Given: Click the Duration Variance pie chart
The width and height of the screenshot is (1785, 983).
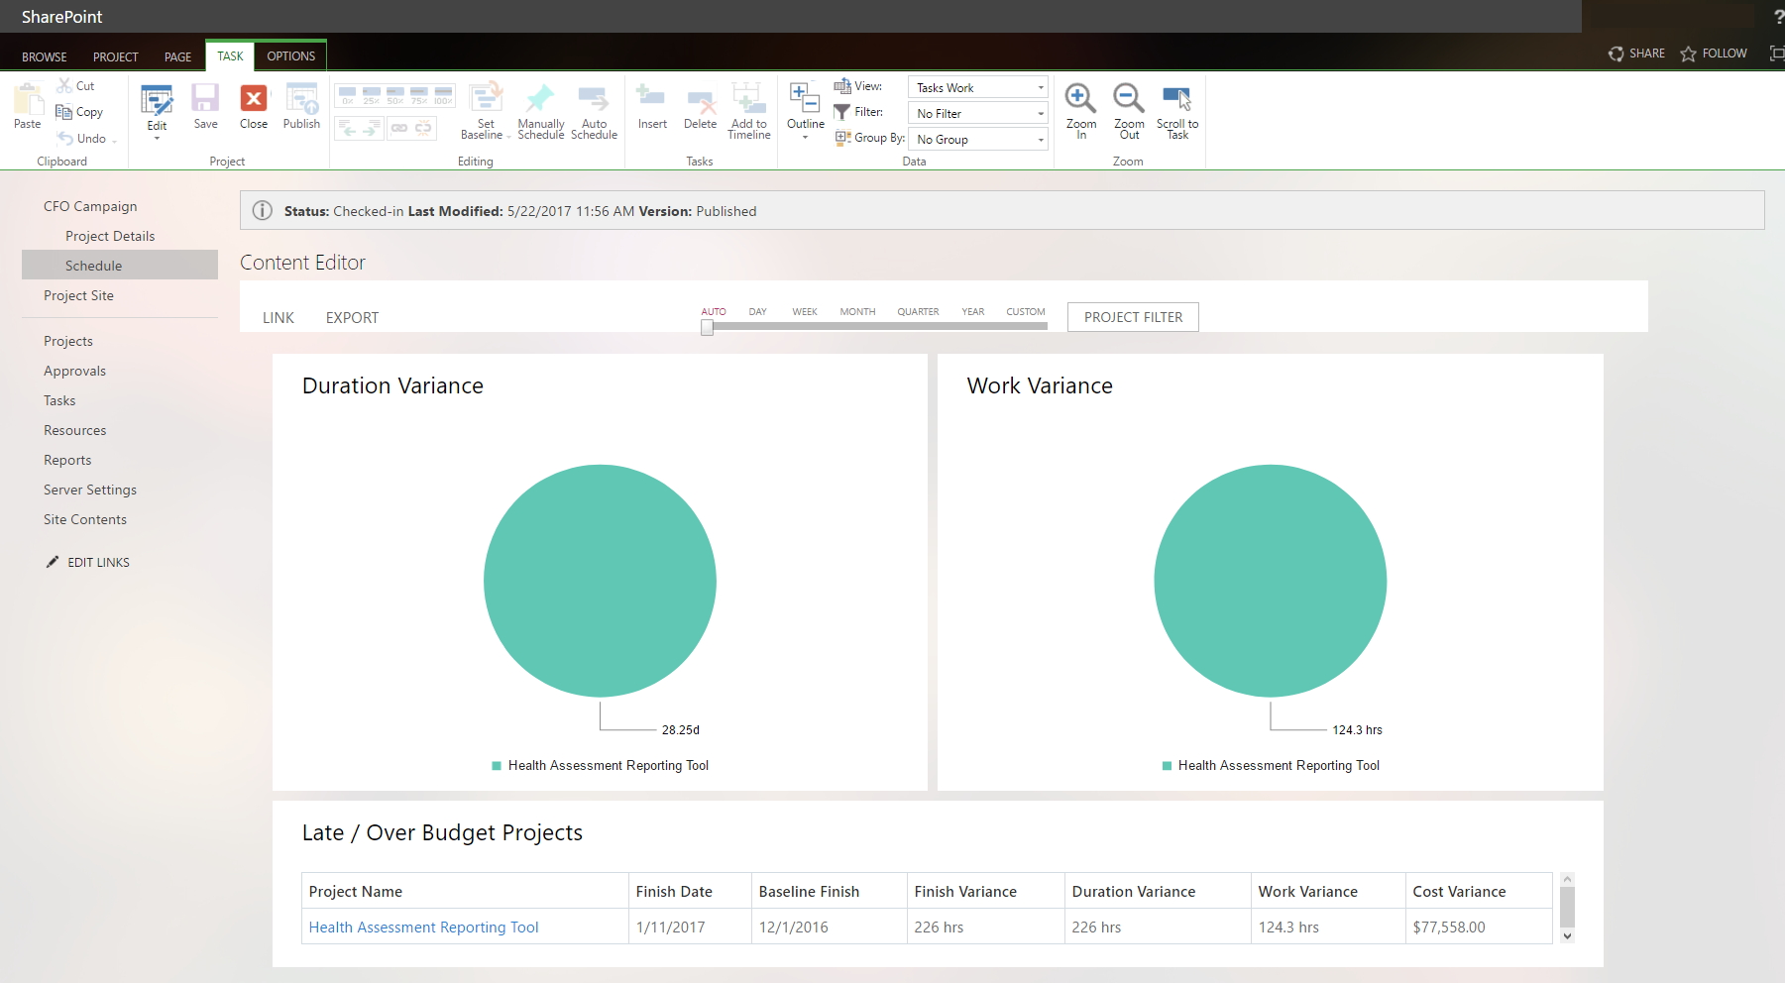Looking at the screenshot, I should point(600,581).
